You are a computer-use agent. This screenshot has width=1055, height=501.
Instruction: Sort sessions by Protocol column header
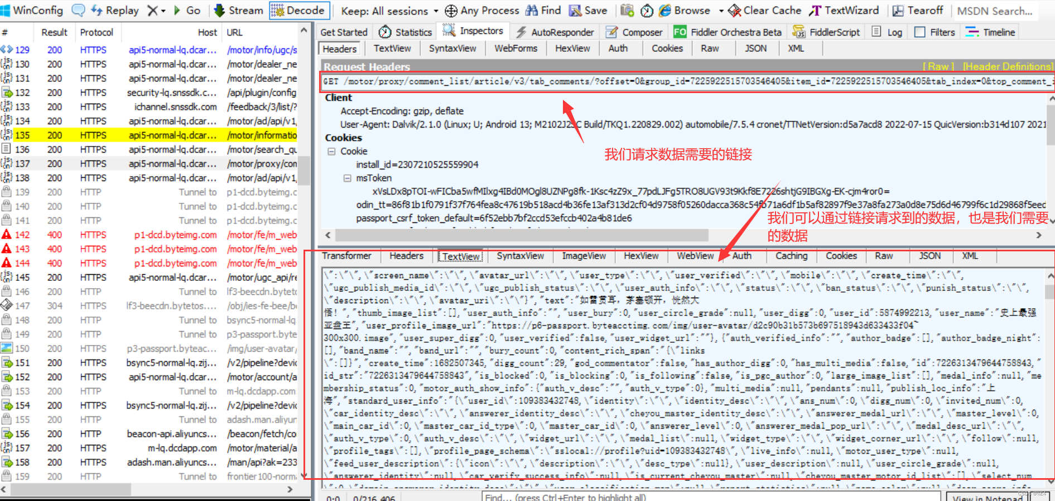click(x=97, y=32)
